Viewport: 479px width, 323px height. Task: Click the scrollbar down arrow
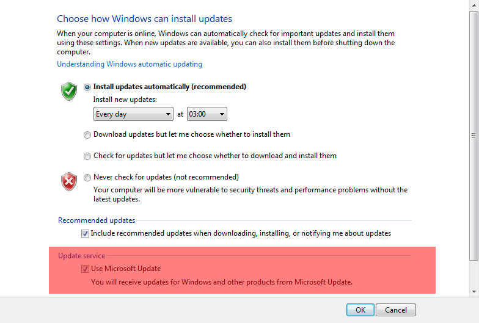coord(474,292)
